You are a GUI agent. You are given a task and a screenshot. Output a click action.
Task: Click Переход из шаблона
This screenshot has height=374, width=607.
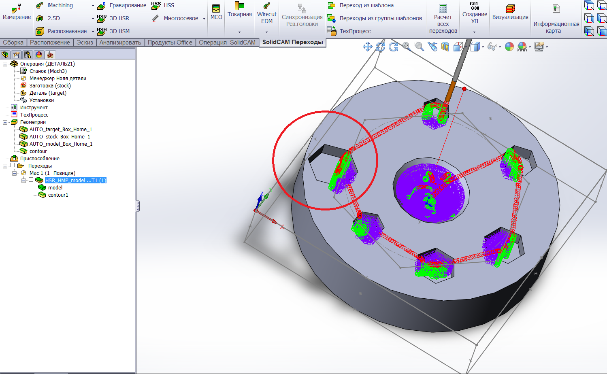click(360, 5)
